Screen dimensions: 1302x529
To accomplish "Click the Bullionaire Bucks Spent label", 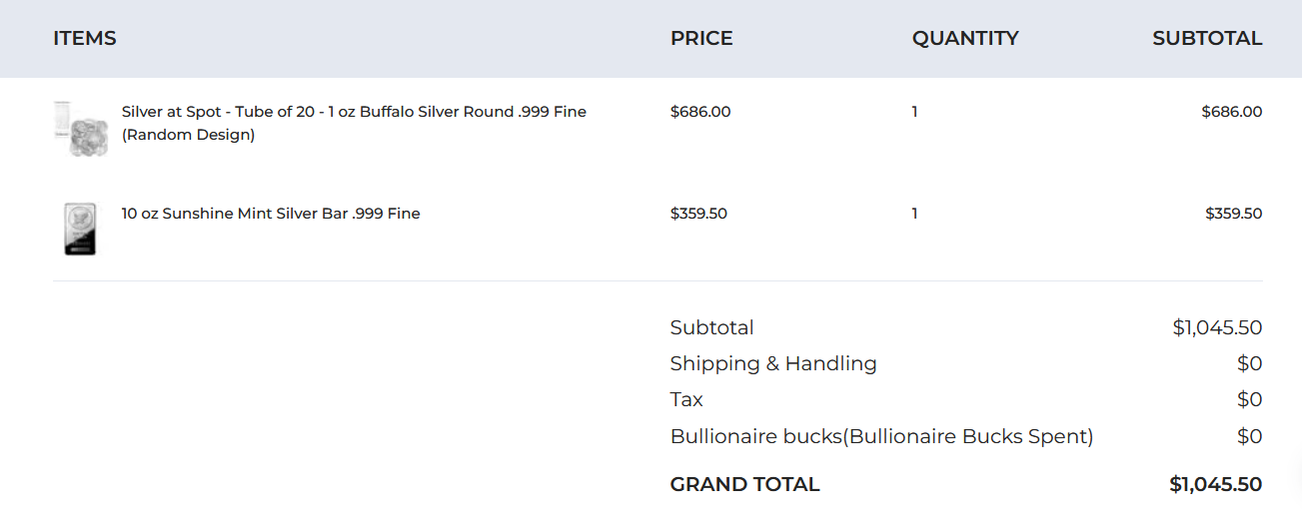I will (881, 437).
